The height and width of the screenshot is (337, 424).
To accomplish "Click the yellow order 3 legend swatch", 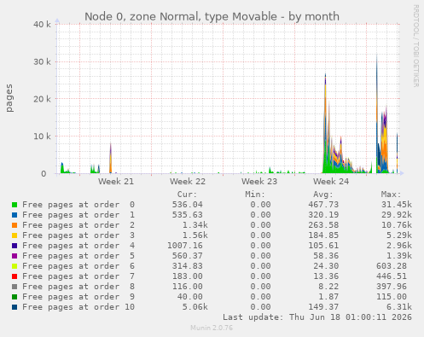I will tap(15, 235).
